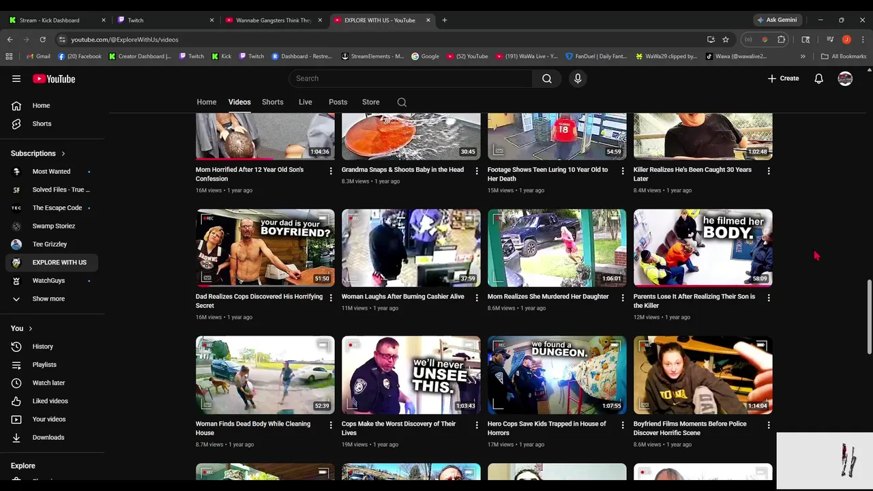Open options for Dad Realizes Cops video
Viewport: 873px width, 491px height.
[331, 297]
